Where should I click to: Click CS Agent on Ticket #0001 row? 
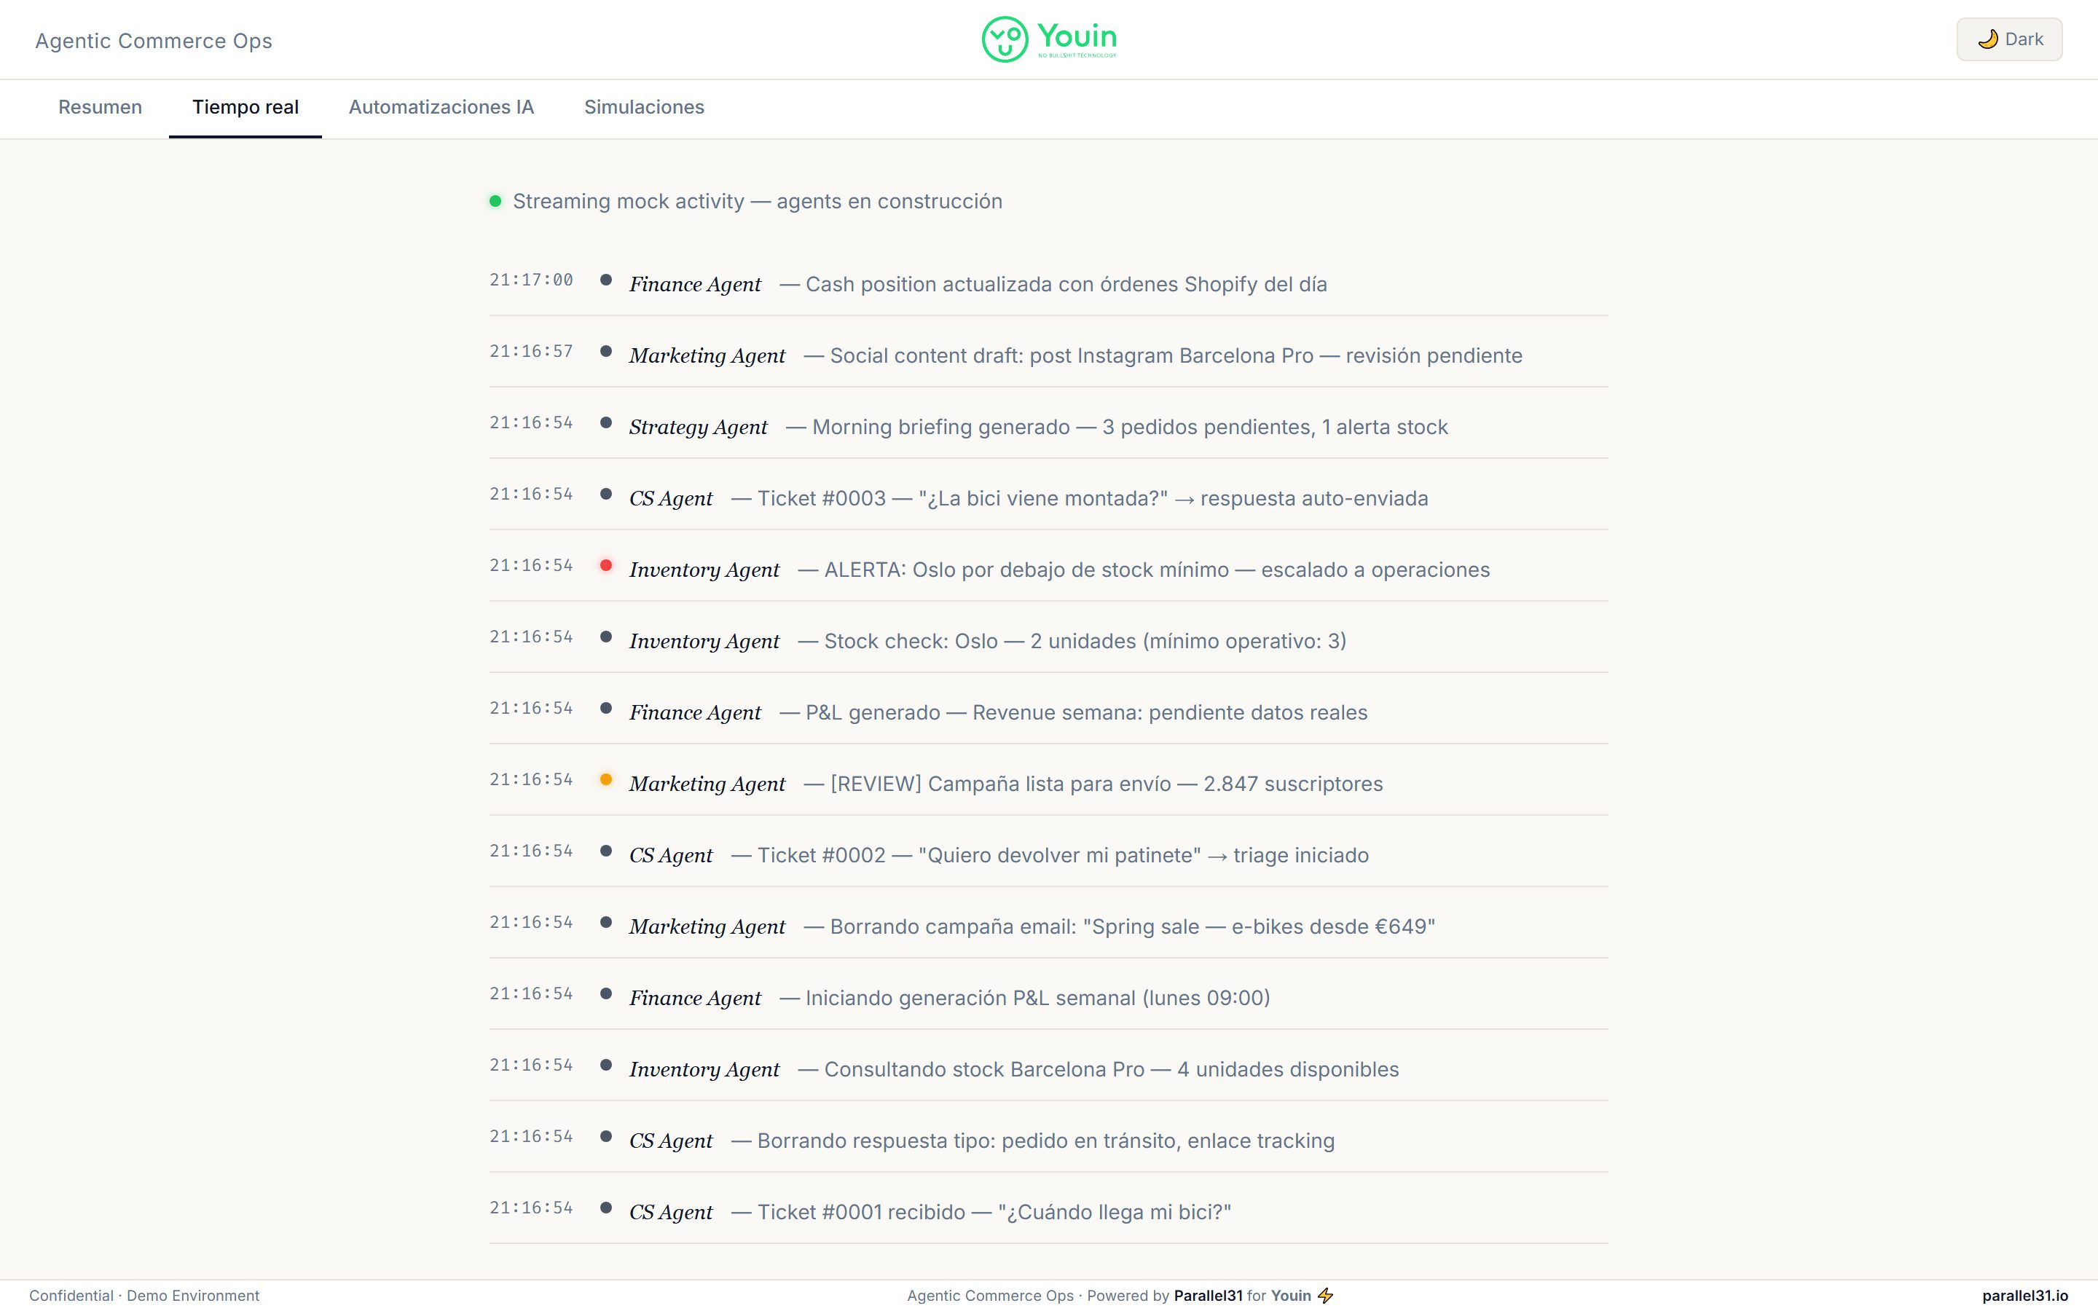[671, 1212]
